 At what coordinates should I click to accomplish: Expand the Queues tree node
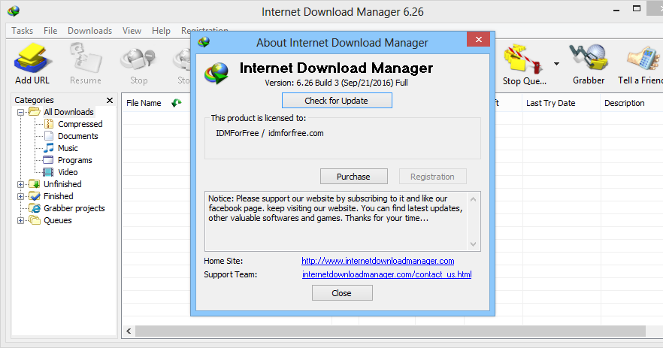coord(20,220)
